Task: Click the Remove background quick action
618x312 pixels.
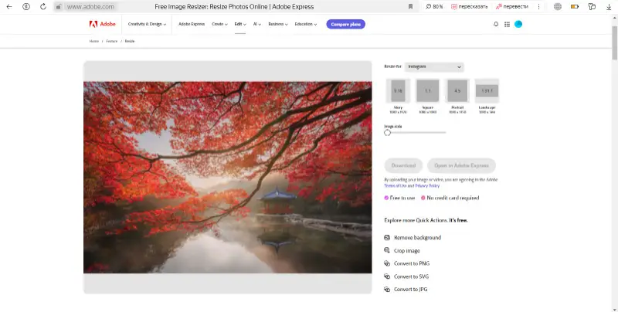Action: [417, 238]
